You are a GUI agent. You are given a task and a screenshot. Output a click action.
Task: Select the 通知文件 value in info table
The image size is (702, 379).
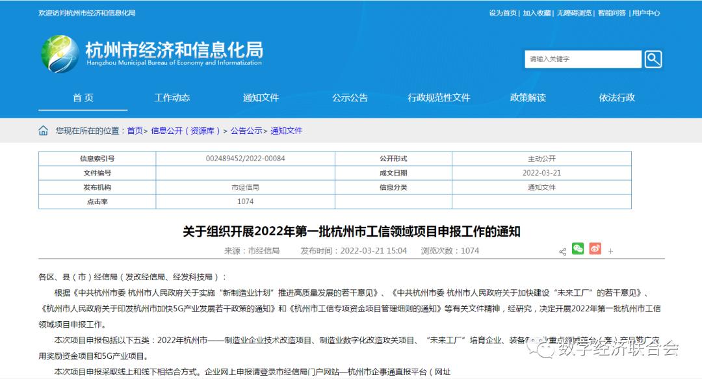coord(541,187)
